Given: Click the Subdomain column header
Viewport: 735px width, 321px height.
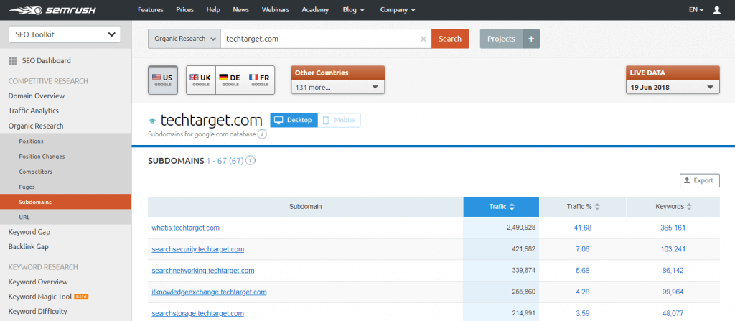Looking at the screenshot, I should click(306, 207).
